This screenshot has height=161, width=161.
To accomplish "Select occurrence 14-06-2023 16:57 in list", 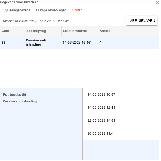I will click(x=121, y=95).
